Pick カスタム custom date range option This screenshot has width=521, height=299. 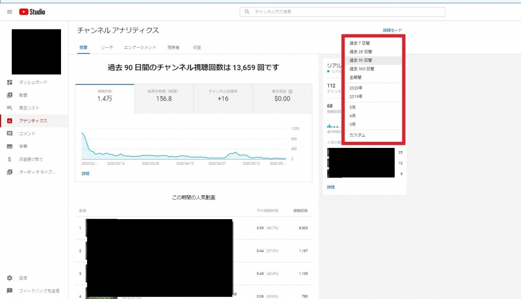pyautogui.click(x=357, y=135)
